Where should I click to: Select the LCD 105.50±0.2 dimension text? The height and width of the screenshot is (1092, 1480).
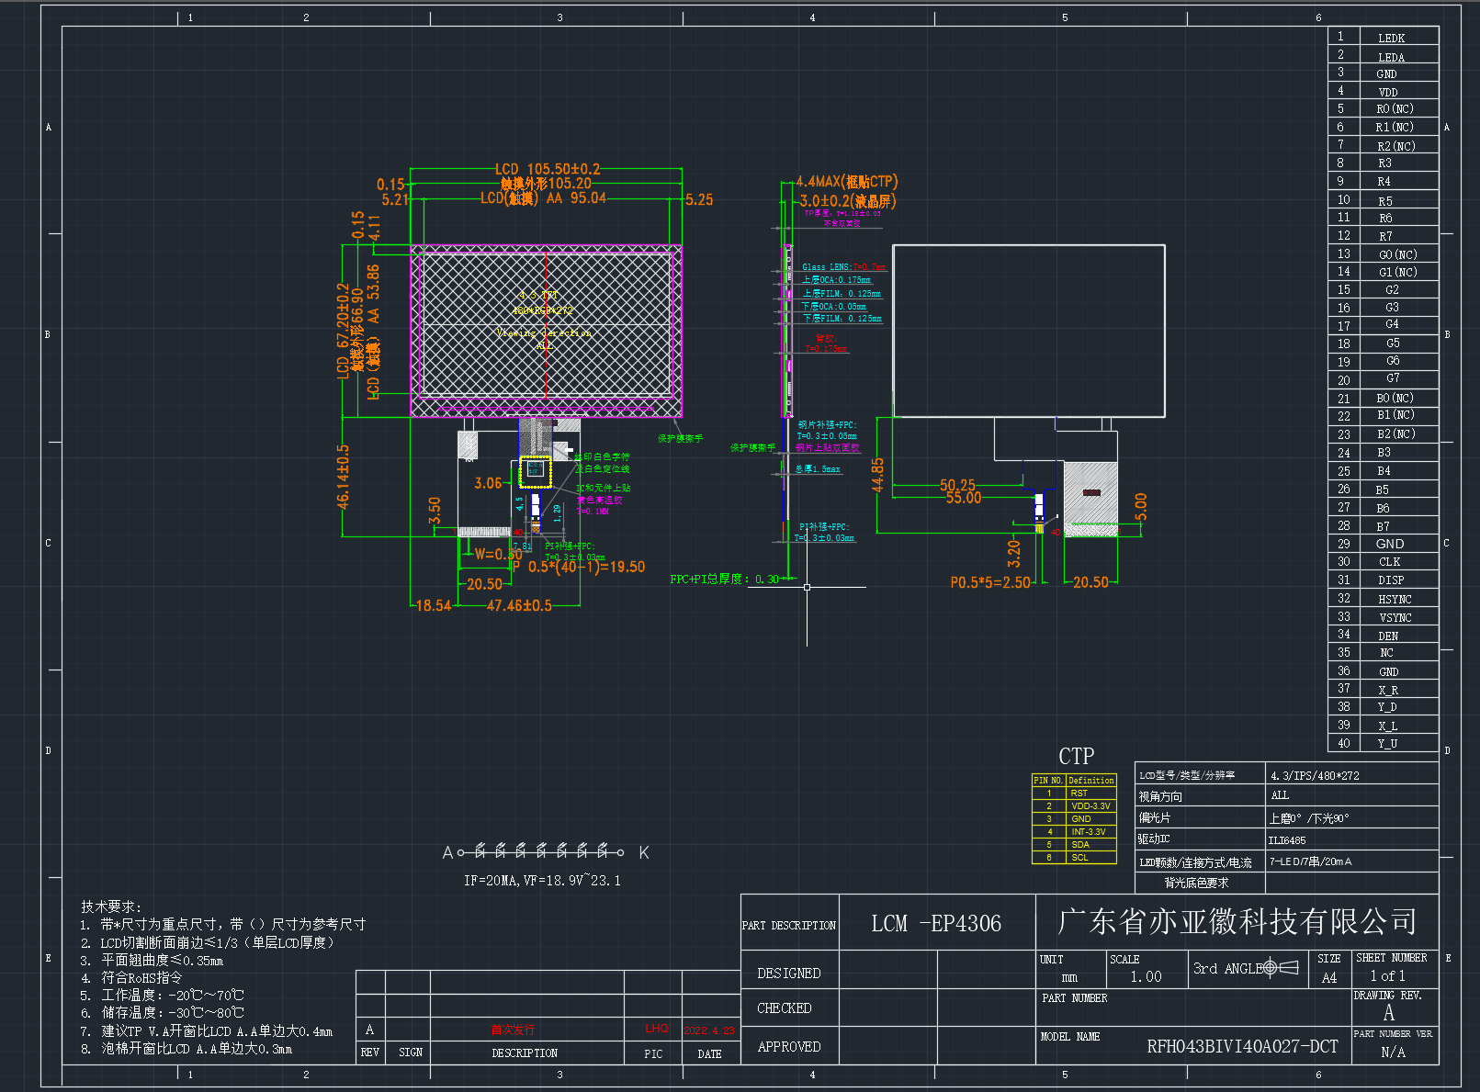coord(548,169)
